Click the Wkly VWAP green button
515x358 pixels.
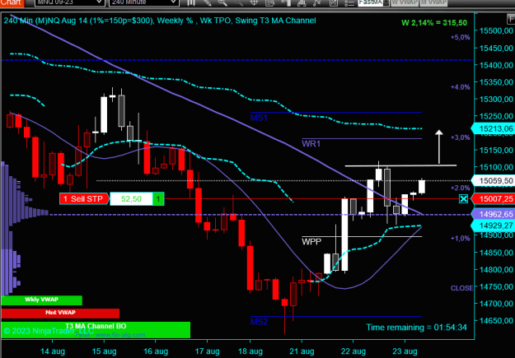[x=42, y=300]
